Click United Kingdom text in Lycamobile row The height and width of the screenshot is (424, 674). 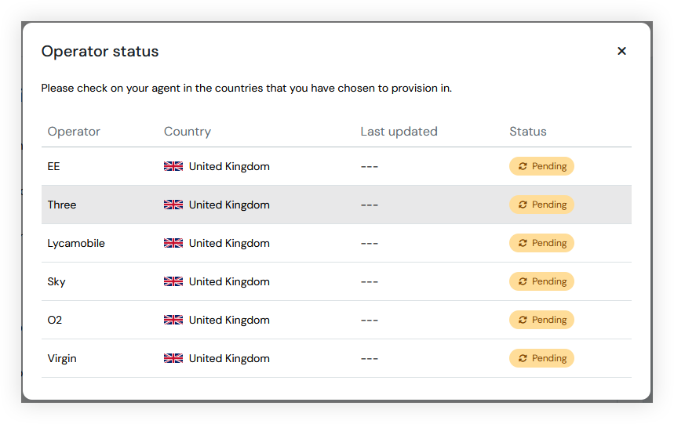[229, 243]
